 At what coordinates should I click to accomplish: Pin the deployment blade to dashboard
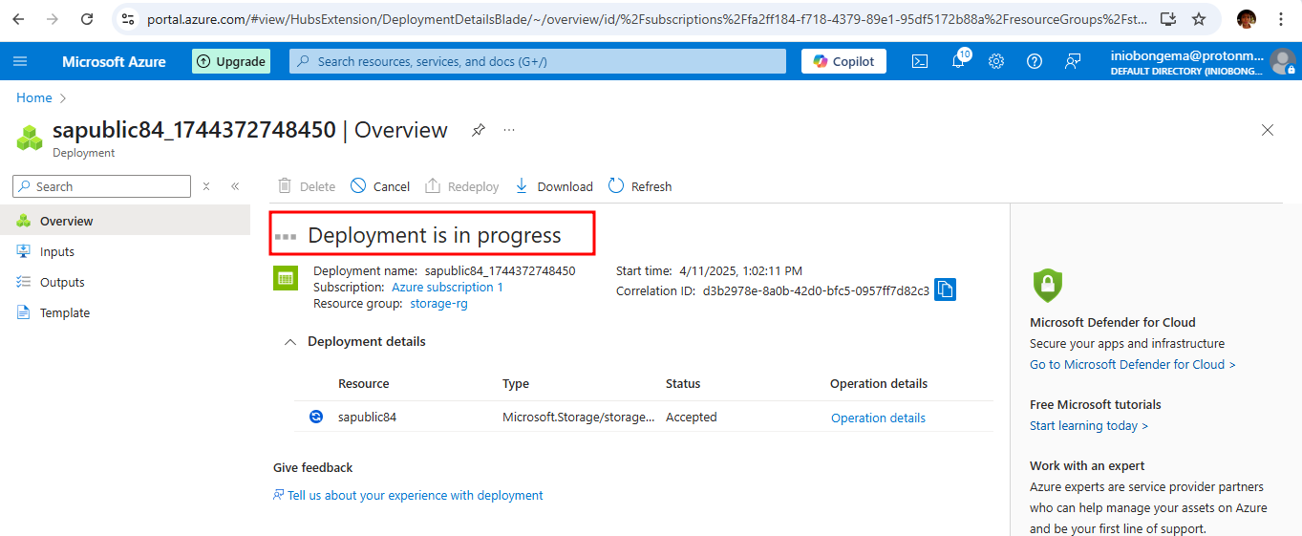[478, 130]
